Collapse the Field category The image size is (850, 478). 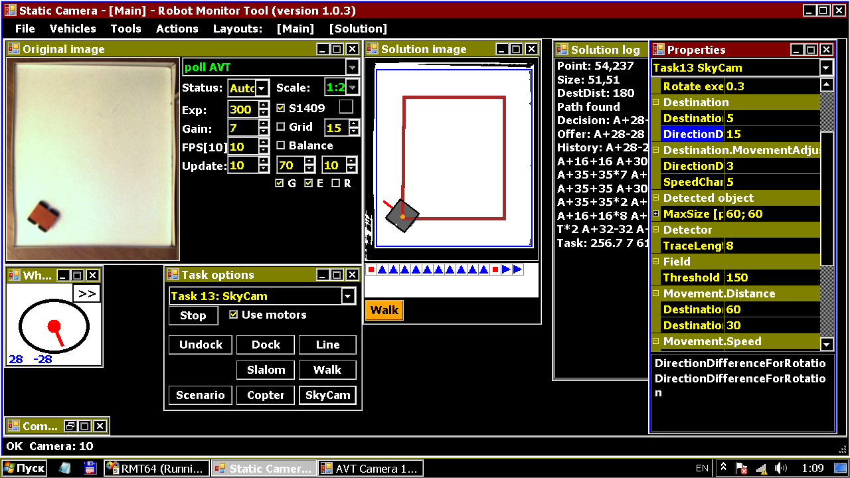656,262
